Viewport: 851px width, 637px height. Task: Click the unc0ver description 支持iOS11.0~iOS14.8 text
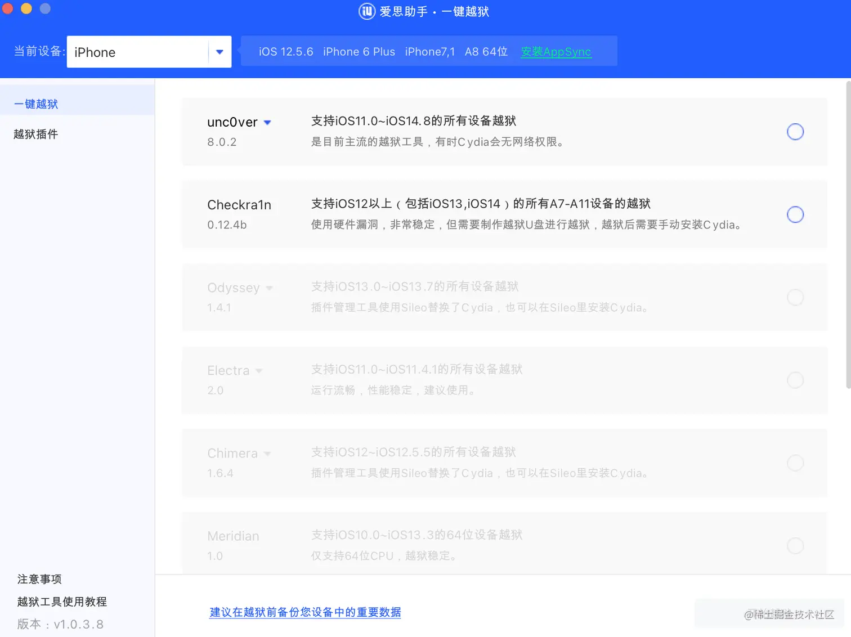pos(414,121)
